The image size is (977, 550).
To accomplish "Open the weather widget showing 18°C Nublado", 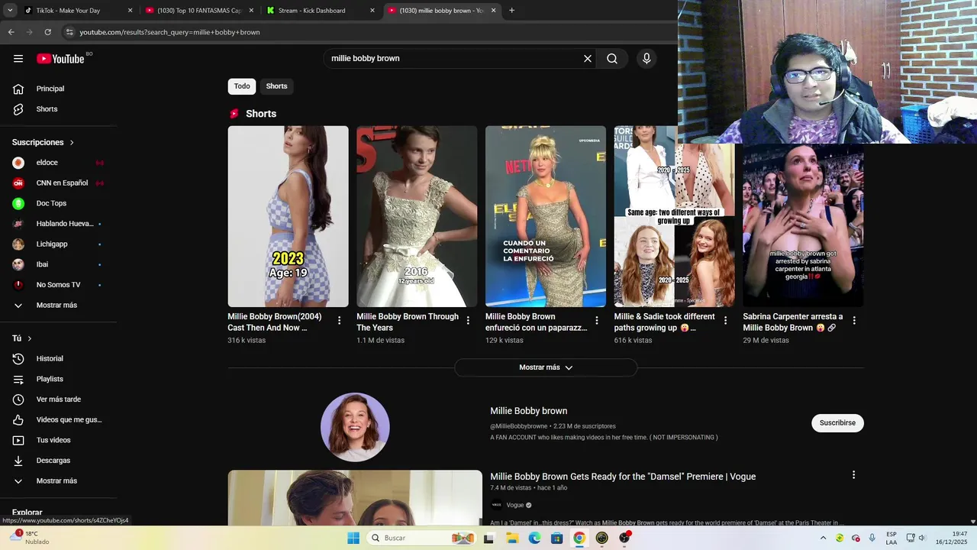I will 31,538.
